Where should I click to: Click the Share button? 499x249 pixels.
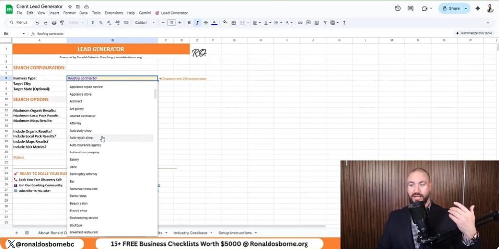[x=451, y=9]
